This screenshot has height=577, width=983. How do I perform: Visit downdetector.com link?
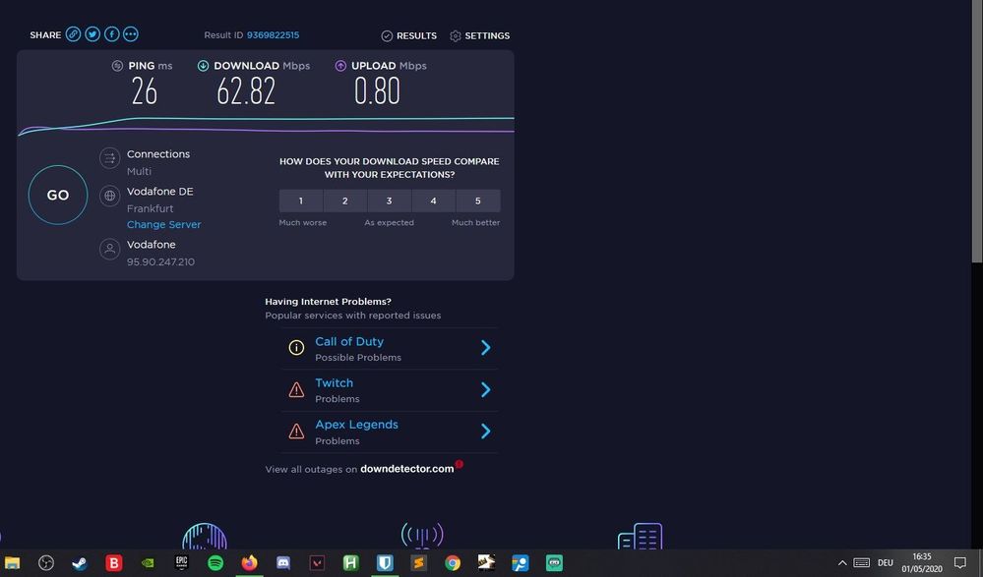pos(406,469)
